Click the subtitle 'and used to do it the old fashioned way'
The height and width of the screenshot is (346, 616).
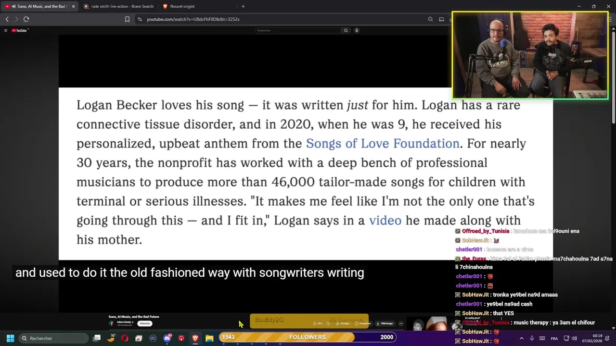click(190, 272)
